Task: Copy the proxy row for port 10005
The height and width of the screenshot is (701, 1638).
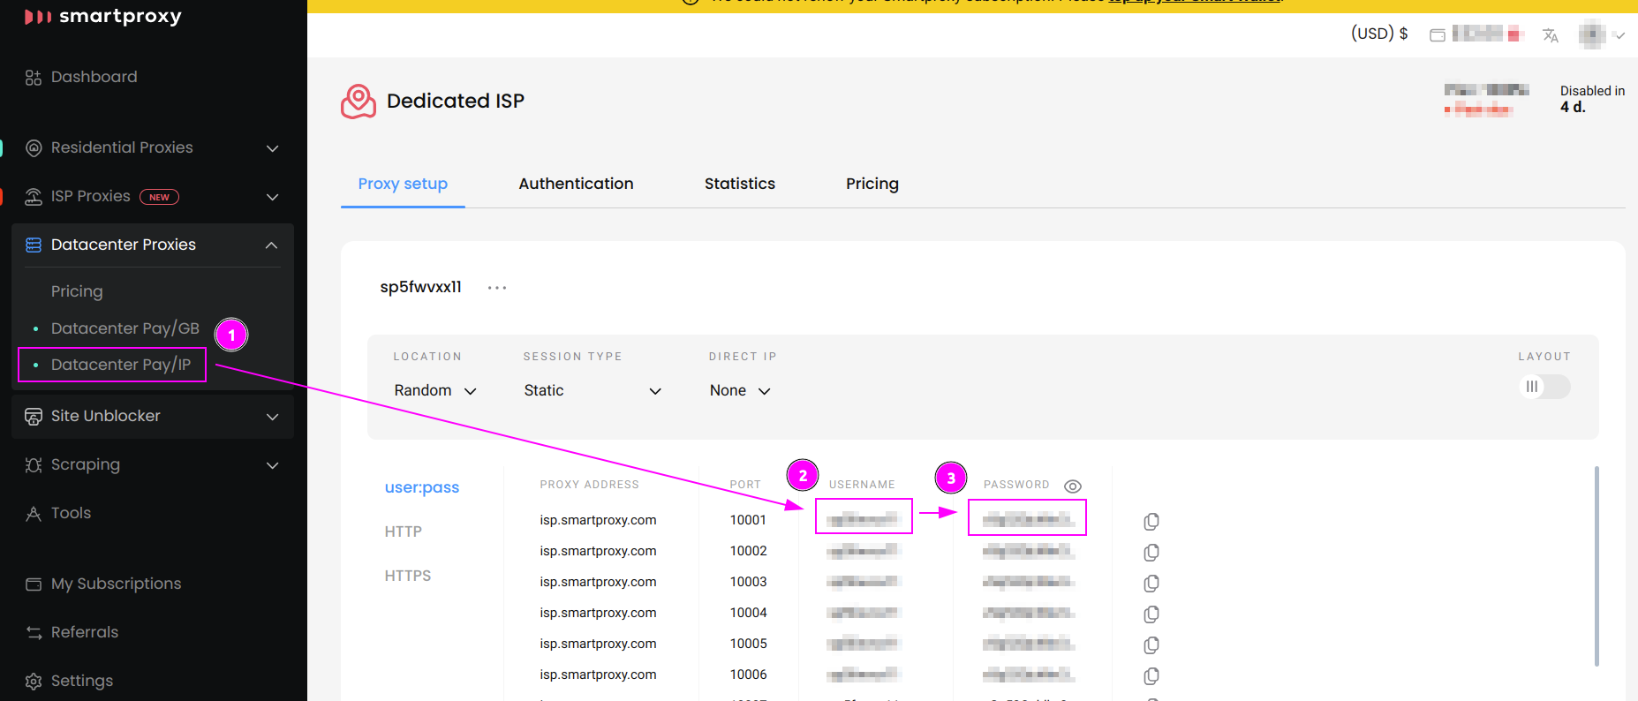Action: [x=1151, y=645]
